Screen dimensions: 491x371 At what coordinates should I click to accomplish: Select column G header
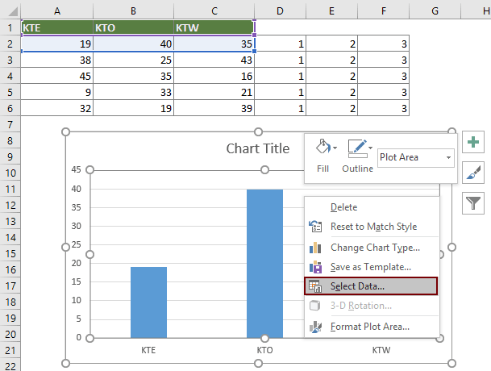(x=435, y=11)
